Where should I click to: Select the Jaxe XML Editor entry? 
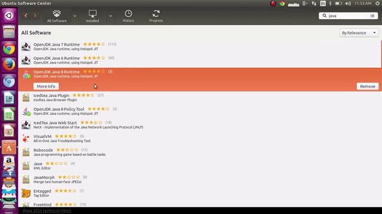pos(199,166)
